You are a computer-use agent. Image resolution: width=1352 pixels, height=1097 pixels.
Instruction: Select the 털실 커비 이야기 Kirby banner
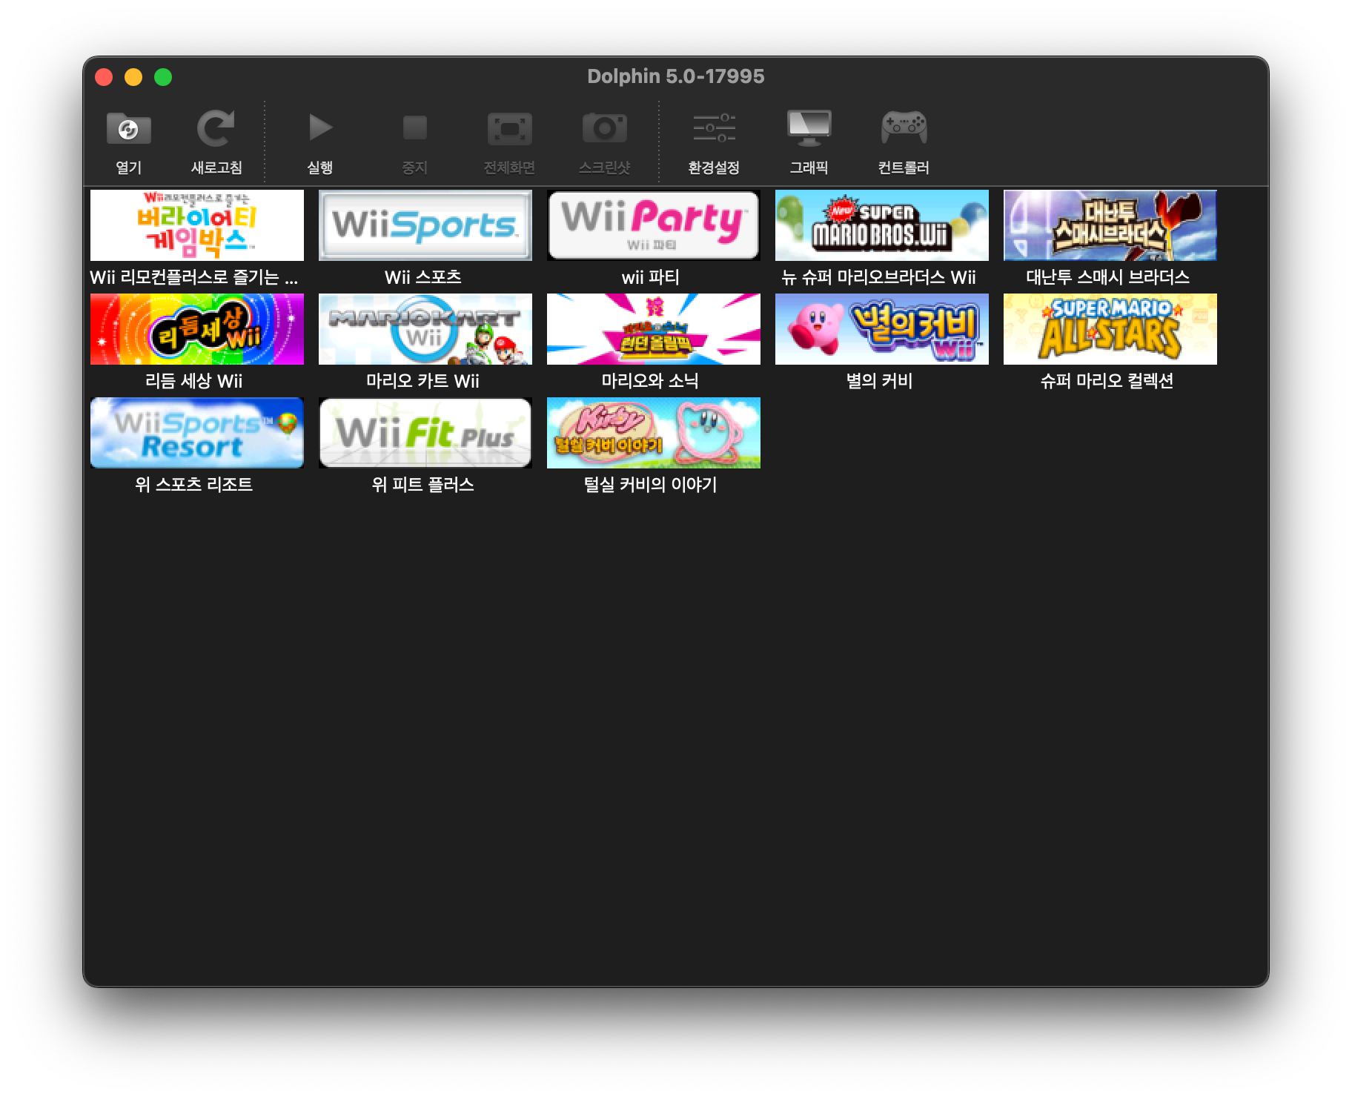coord(654,433)
